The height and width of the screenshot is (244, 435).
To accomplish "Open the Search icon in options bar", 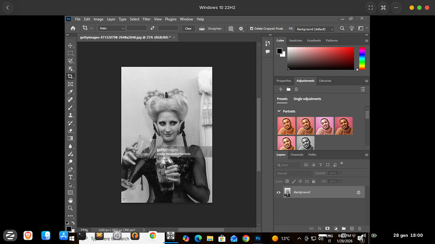I will (342, 28).
